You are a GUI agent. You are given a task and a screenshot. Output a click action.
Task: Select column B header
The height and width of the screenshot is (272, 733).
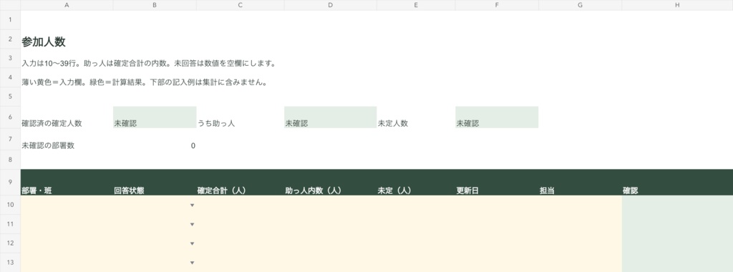[155, 5]
